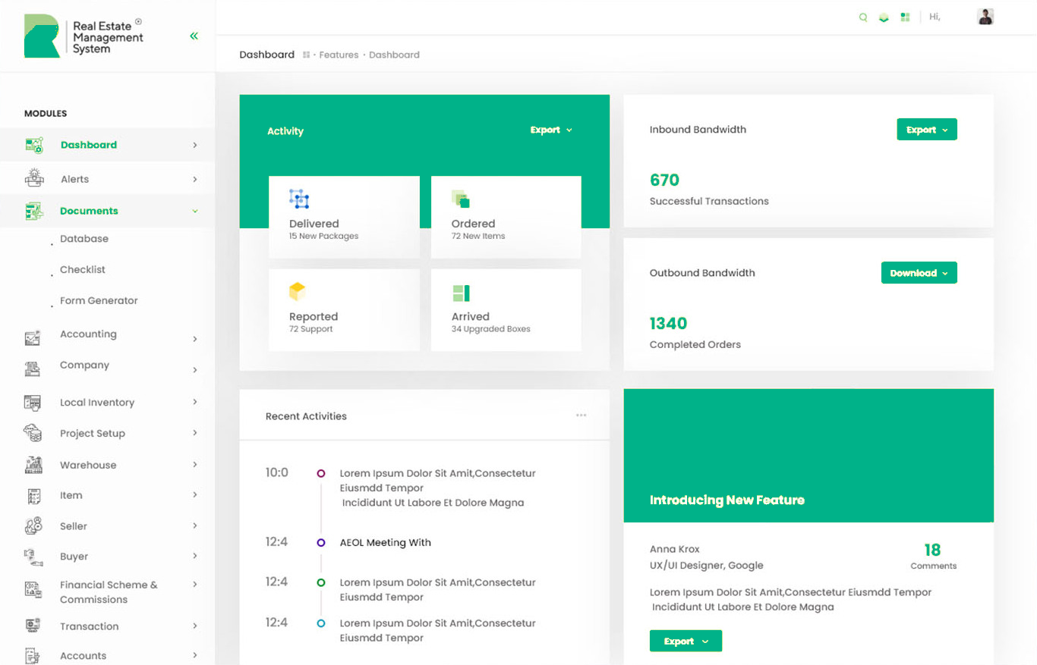Select Checklist under Documents
This screenshot has height=665, width=1037.
click(83, 270)
